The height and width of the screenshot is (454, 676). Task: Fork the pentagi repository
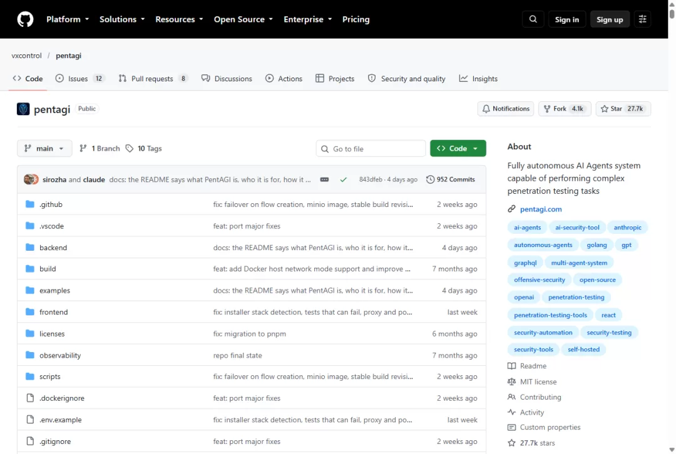pyautogui.click(x=565, y=109)
